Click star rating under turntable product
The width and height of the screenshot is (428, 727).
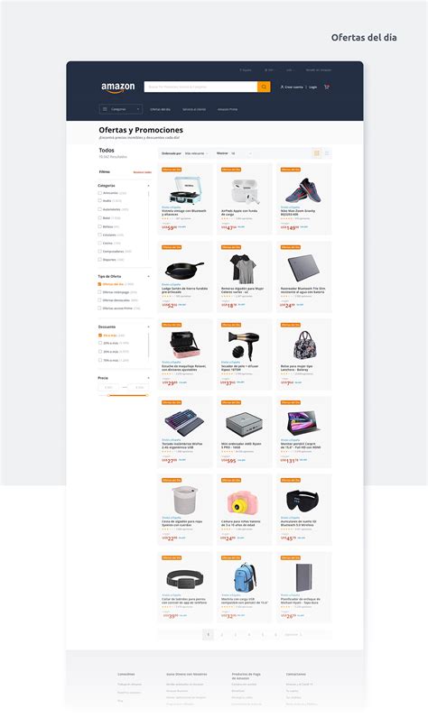tap(168, 218)
